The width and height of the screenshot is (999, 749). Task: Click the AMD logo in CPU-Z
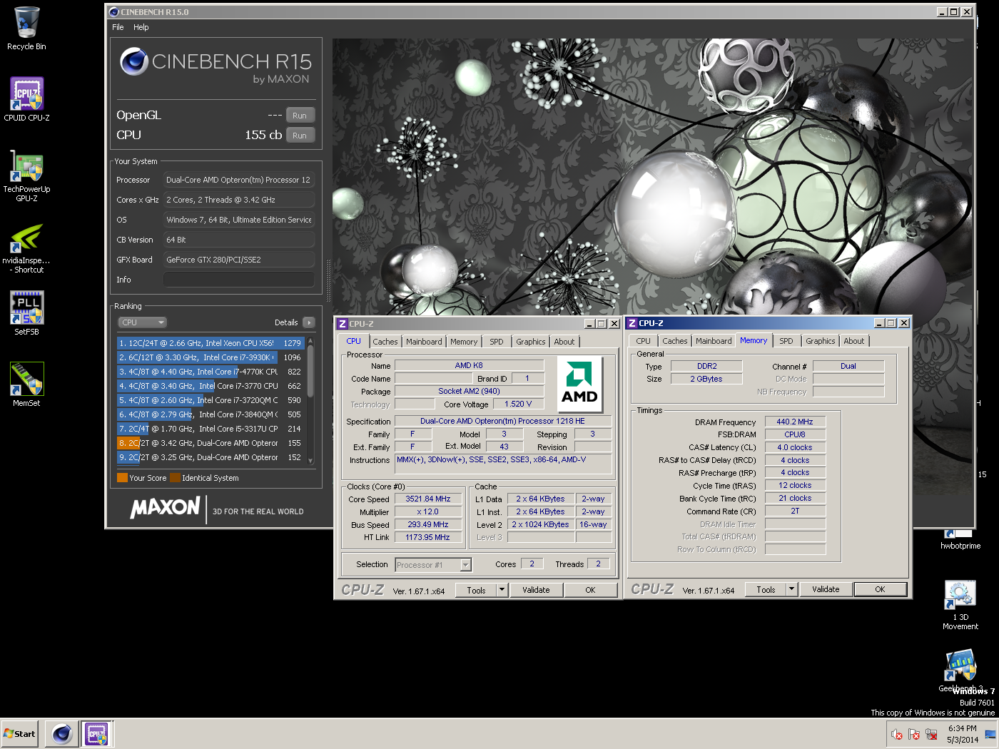(x=579, y=383)
